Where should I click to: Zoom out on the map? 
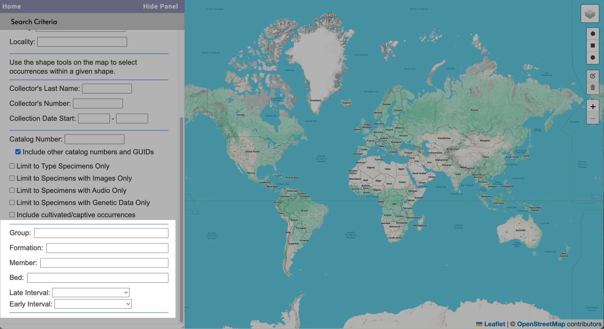pos(592,118)
